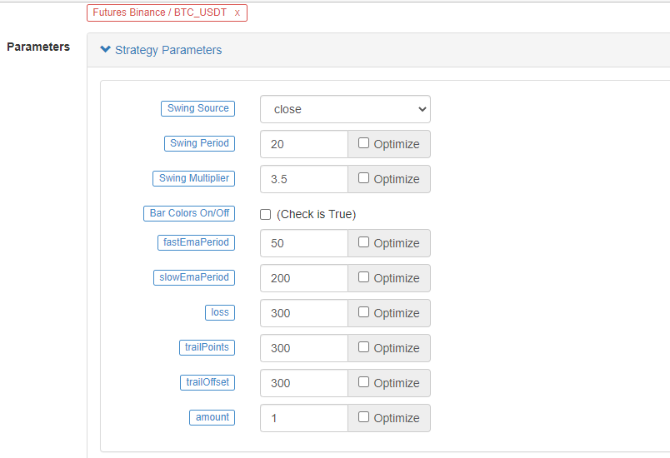Viewport: 670px width, 458px height.
Task: Enable Optimize for Swing Multiplier
Action: [364, 178]
